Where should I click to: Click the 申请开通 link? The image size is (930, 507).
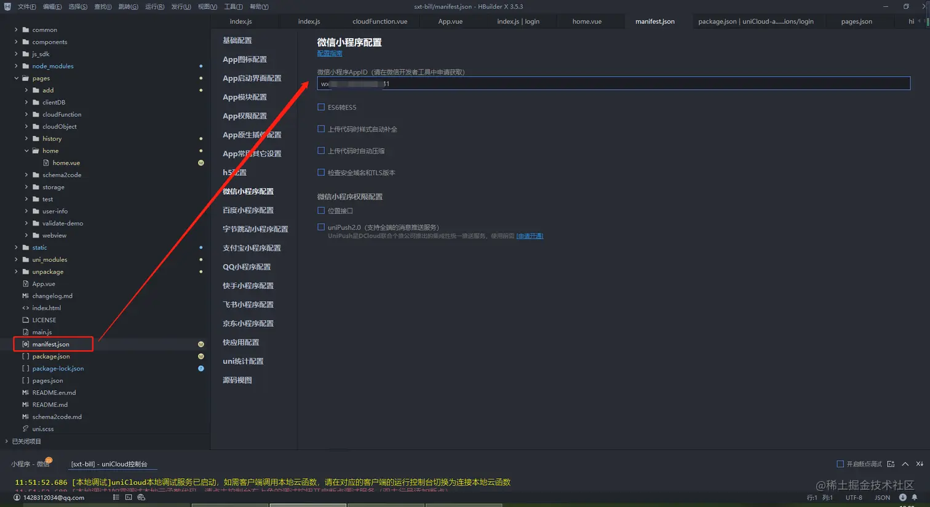(530, 236)
